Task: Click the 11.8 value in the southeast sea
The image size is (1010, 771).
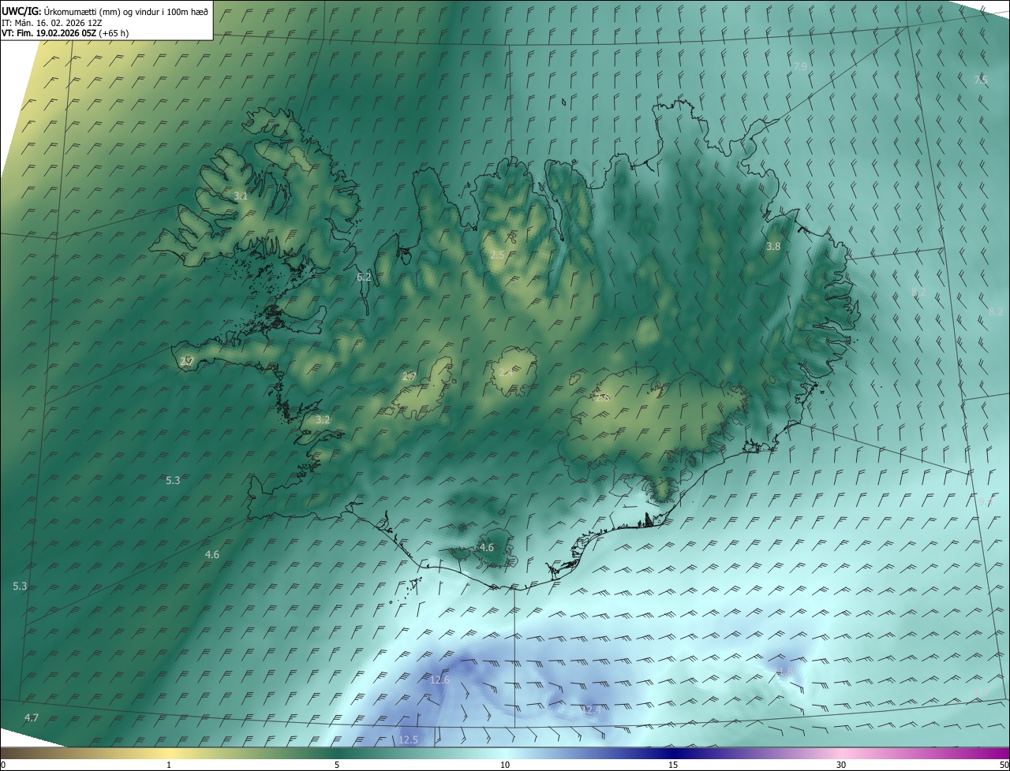Action: click(x=783, y=672)
